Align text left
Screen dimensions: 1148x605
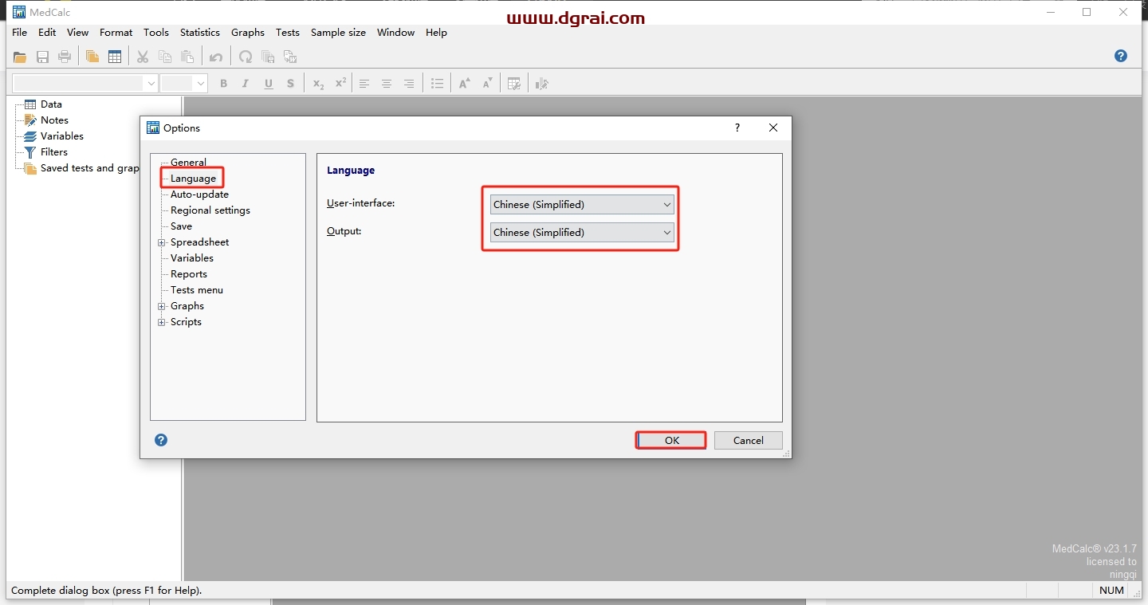click(364, 84)
